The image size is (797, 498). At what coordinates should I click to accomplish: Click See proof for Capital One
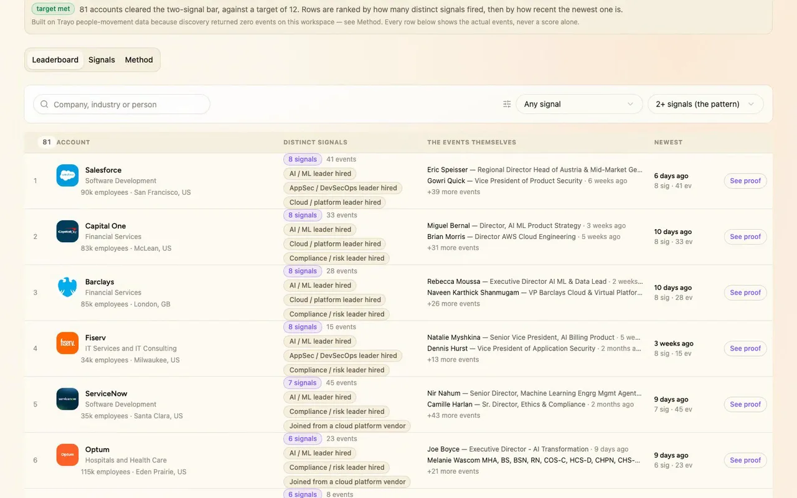(745, 237)
